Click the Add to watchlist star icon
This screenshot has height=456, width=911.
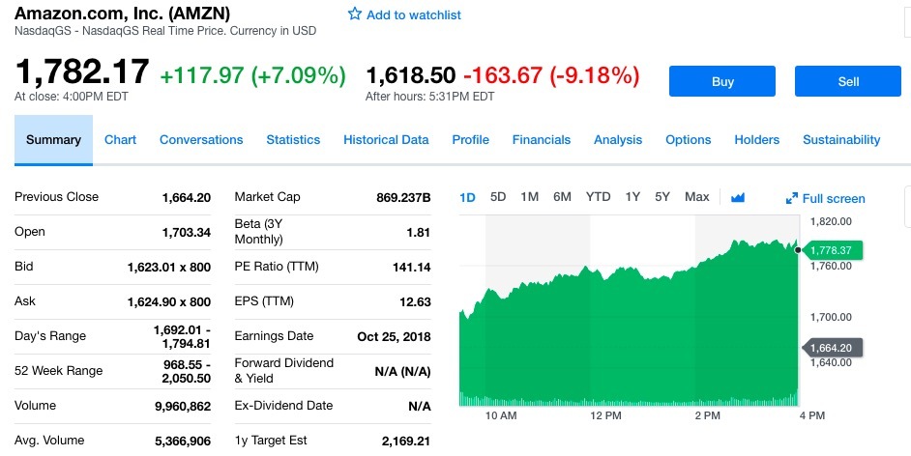click(x=355, y=14)
